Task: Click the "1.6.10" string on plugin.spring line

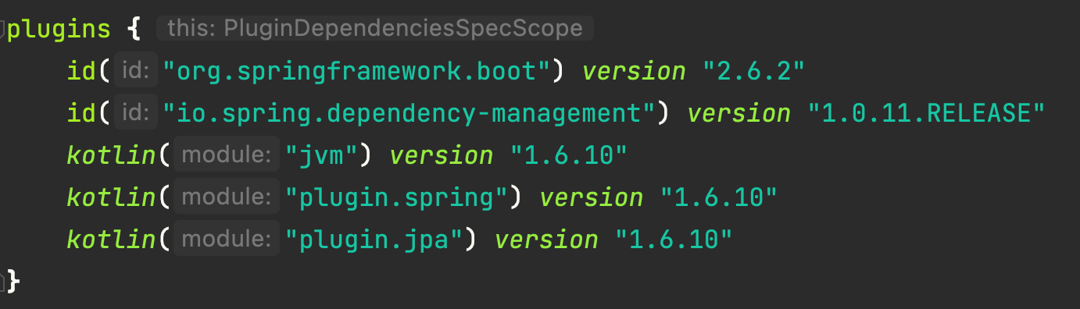Action: (x=719, y=197)
